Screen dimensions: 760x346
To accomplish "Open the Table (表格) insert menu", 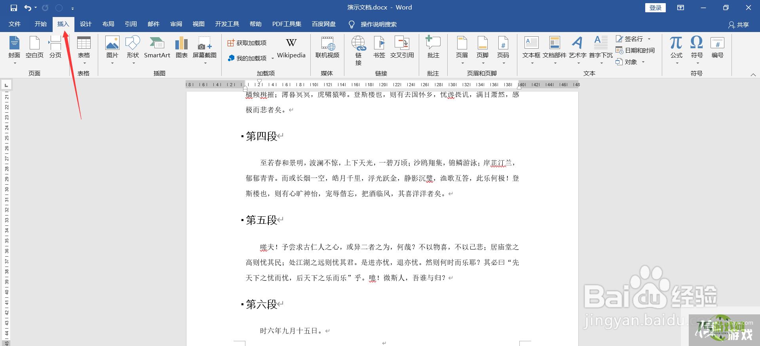I will tap(84, 49).
